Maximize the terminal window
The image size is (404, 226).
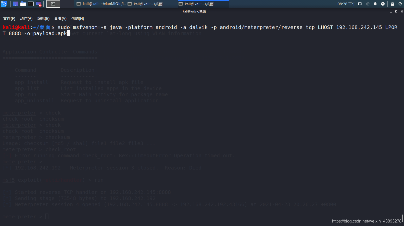pos(396,11)
